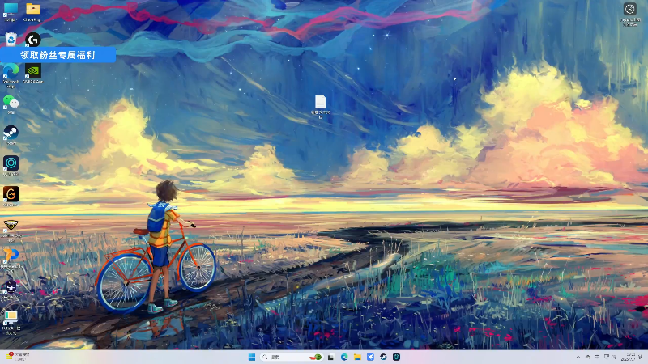Viewport: 648px width, 364px height.
Task: Open the orange G logo app shortcut
Action: tap(11, 196)
